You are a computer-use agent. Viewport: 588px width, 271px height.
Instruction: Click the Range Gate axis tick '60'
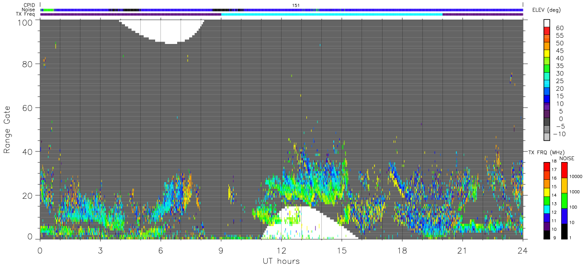pyautogui.click(x=28, y=108)
